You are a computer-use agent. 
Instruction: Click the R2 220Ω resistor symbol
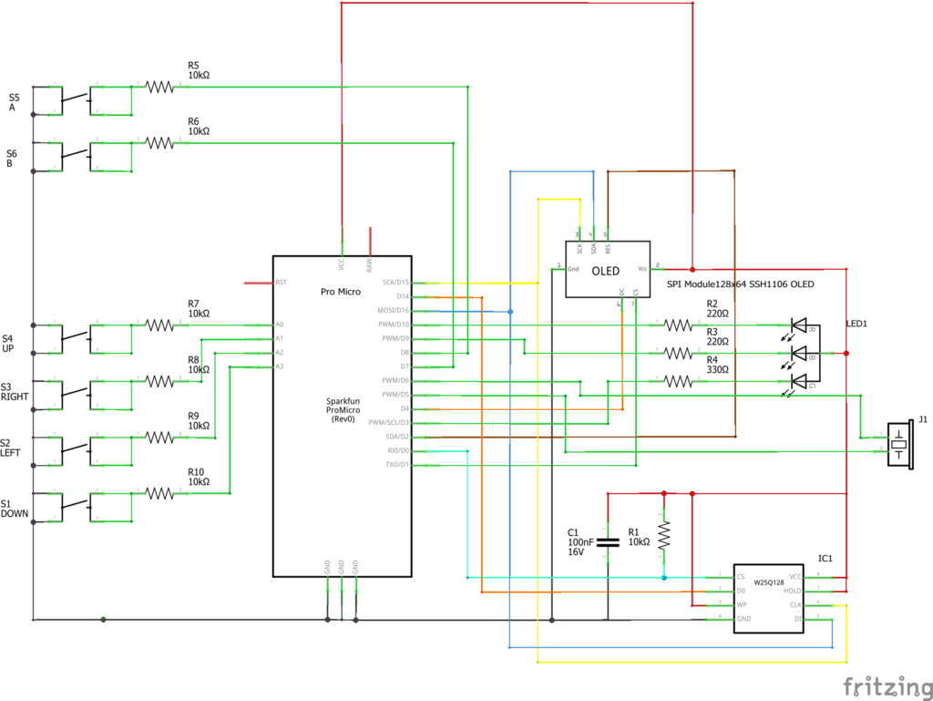pos(678,325)
